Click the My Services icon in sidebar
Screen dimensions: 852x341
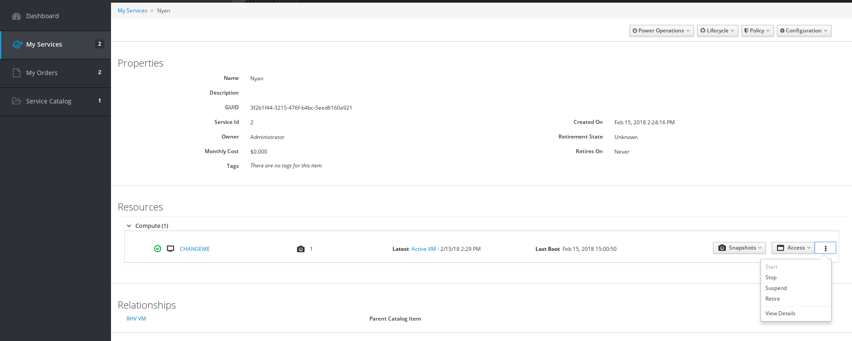(17, 44)
